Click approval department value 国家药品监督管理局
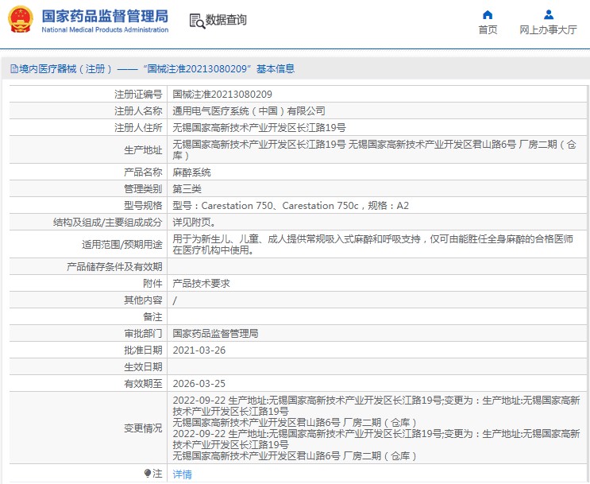The height and width of the screenshot is (484, 590). [215, 333]
